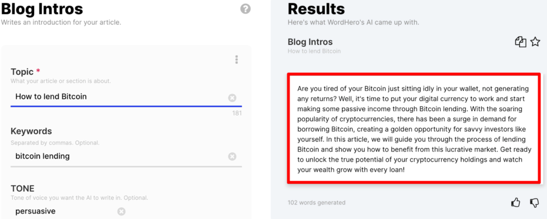Open the help question mark icon
The image size is (547, 219).
pyautogui.click(x=245, y=9)
